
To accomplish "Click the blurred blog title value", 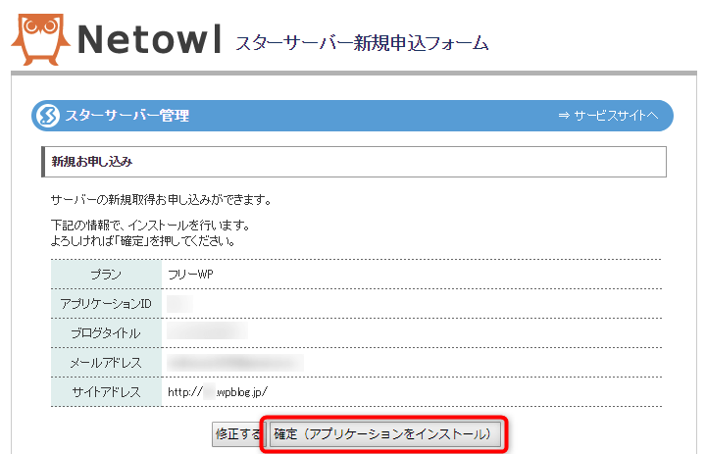I will pyautogui.click(x=206, y=332).
